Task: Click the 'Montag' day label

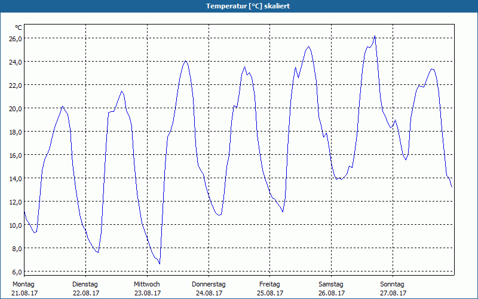Action: coord(23,285)
